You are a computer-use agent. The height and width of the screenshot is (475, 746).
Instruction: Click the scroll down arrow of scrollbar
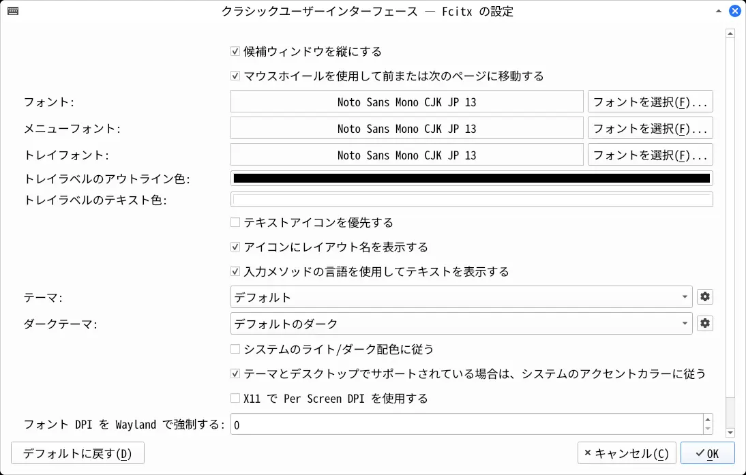[x=730, y=432]
